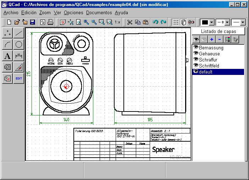Open the line style dropdown
The width and height of the screenshot is (249, 180).
(x=243, y=22)
